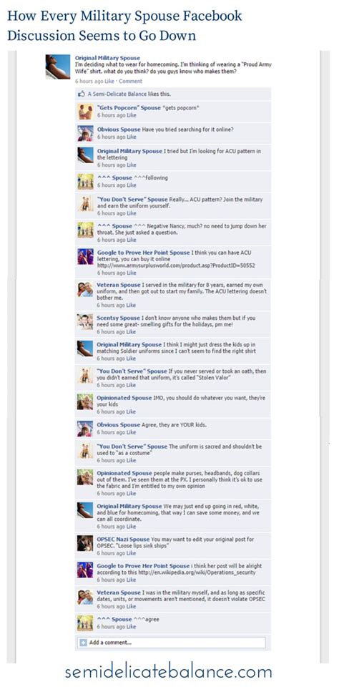
Task: Click Veteran Spouse's avatar on the OPSEC reply
Action: pyautogui.click(x=85, y=597)
